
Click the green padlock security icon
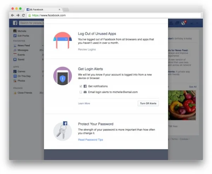pos(29,16)
